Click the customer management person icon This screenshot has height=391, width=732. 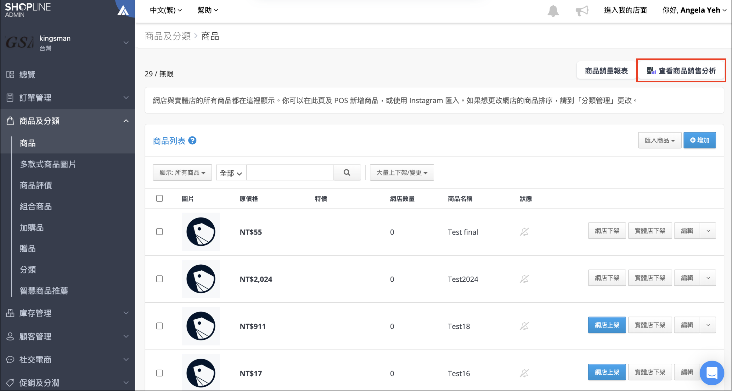[10, 336]
